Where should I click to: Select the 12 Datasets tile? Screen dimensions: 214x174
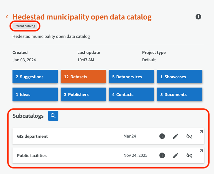[x=83, y=77]
